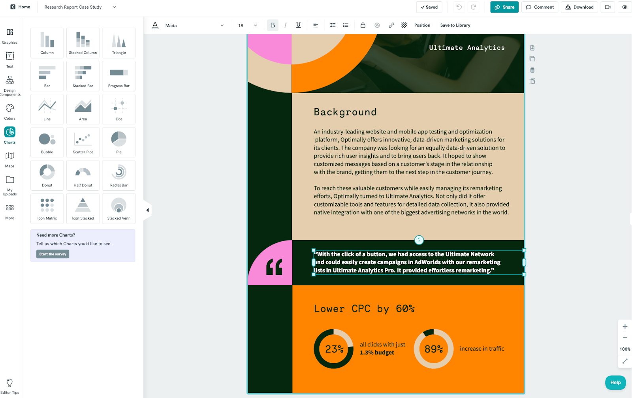The width and height of the screenshot is (632, 398).
Task: Open the Maps sidebar panel
Action: click(x=9, y=160)
